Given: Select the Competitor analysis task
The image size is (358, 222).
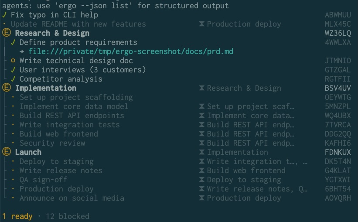Looking at the screenshot, I should tap(61, 79).
